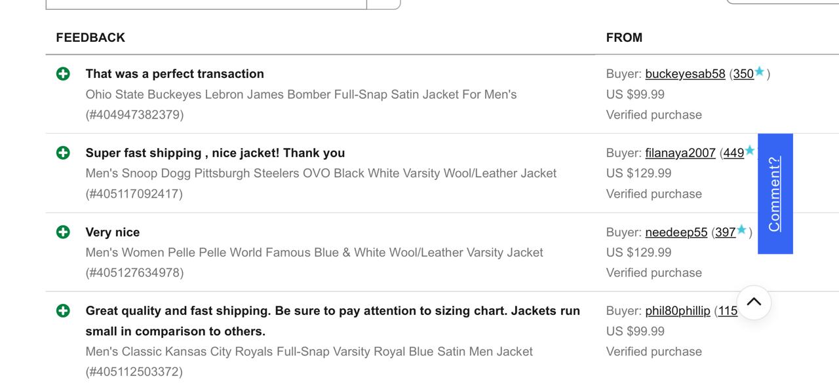Click the Ohio State Buckeyes jacket item title
This screenshot has width=839, height=387.
(301, 94)
